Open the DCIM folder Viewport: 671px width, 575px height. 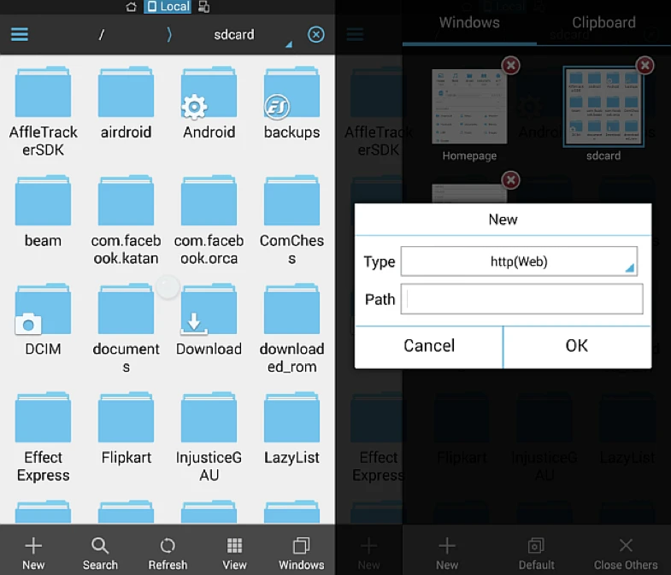pyautogui.click(x=43, y=320)
